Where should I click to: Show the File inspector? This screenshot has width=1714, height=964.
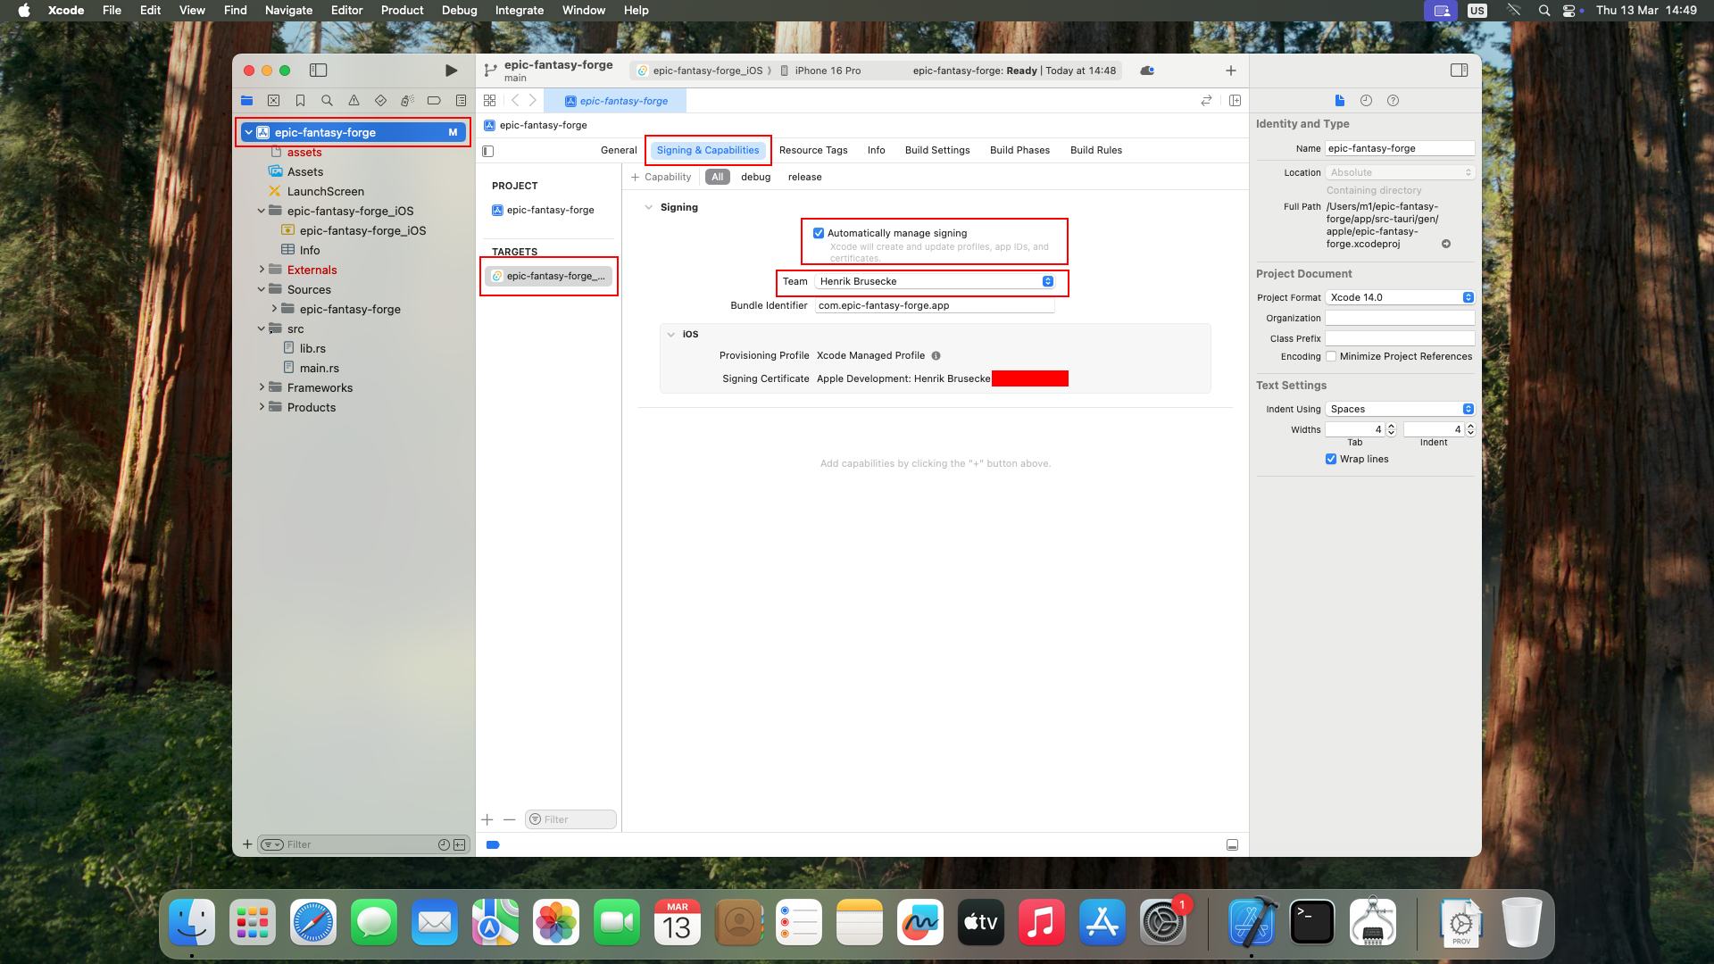coord(1339,101)
